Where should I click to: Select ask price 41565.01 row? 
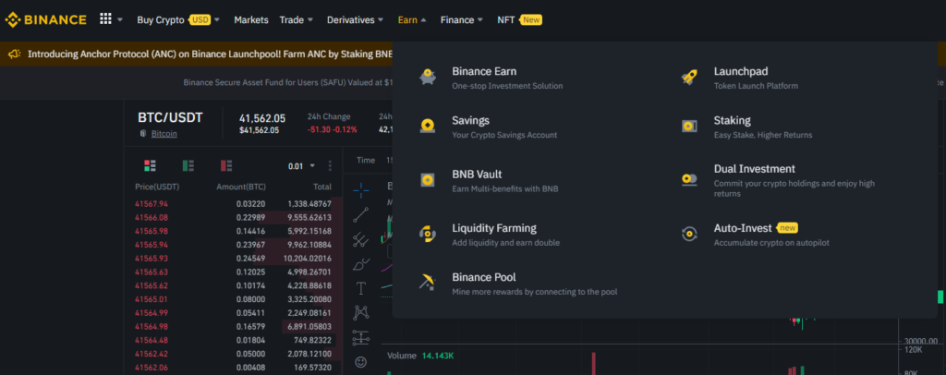pos(233,299)
